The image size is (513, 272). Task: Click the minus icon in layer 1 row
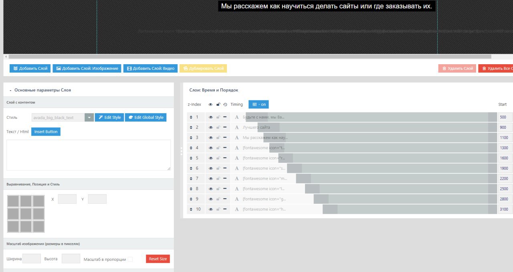coord(225,117)
